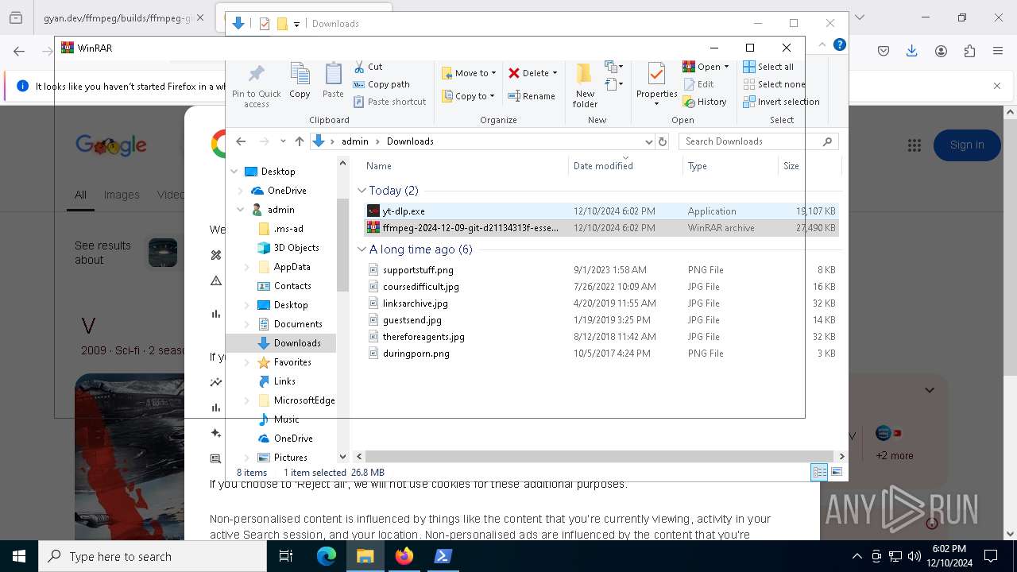Sort by the Name column header

(466, 166)
